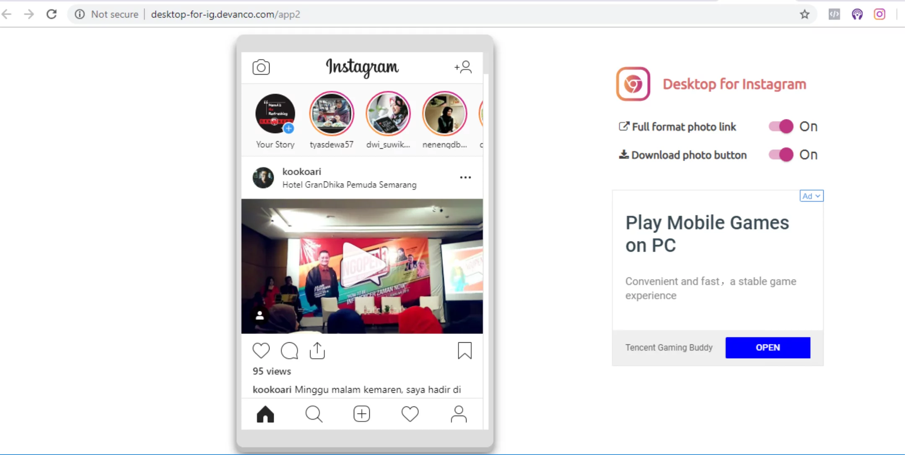Toggle Download photo button switch
The height and width of the screenshot is (455, 905).
[781, 155]
